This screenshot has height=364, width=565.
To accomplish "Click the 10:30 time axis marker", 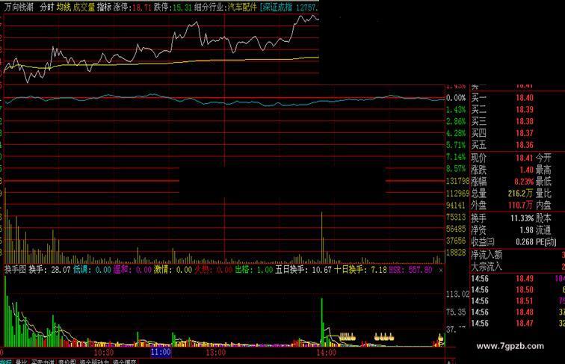I will click(104, 352).
